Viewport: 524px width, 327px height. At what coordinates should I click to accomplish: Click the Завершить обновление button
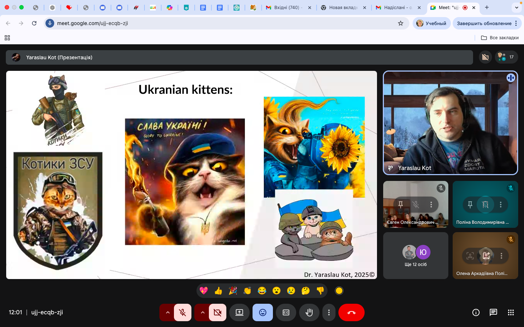(484, 23)
